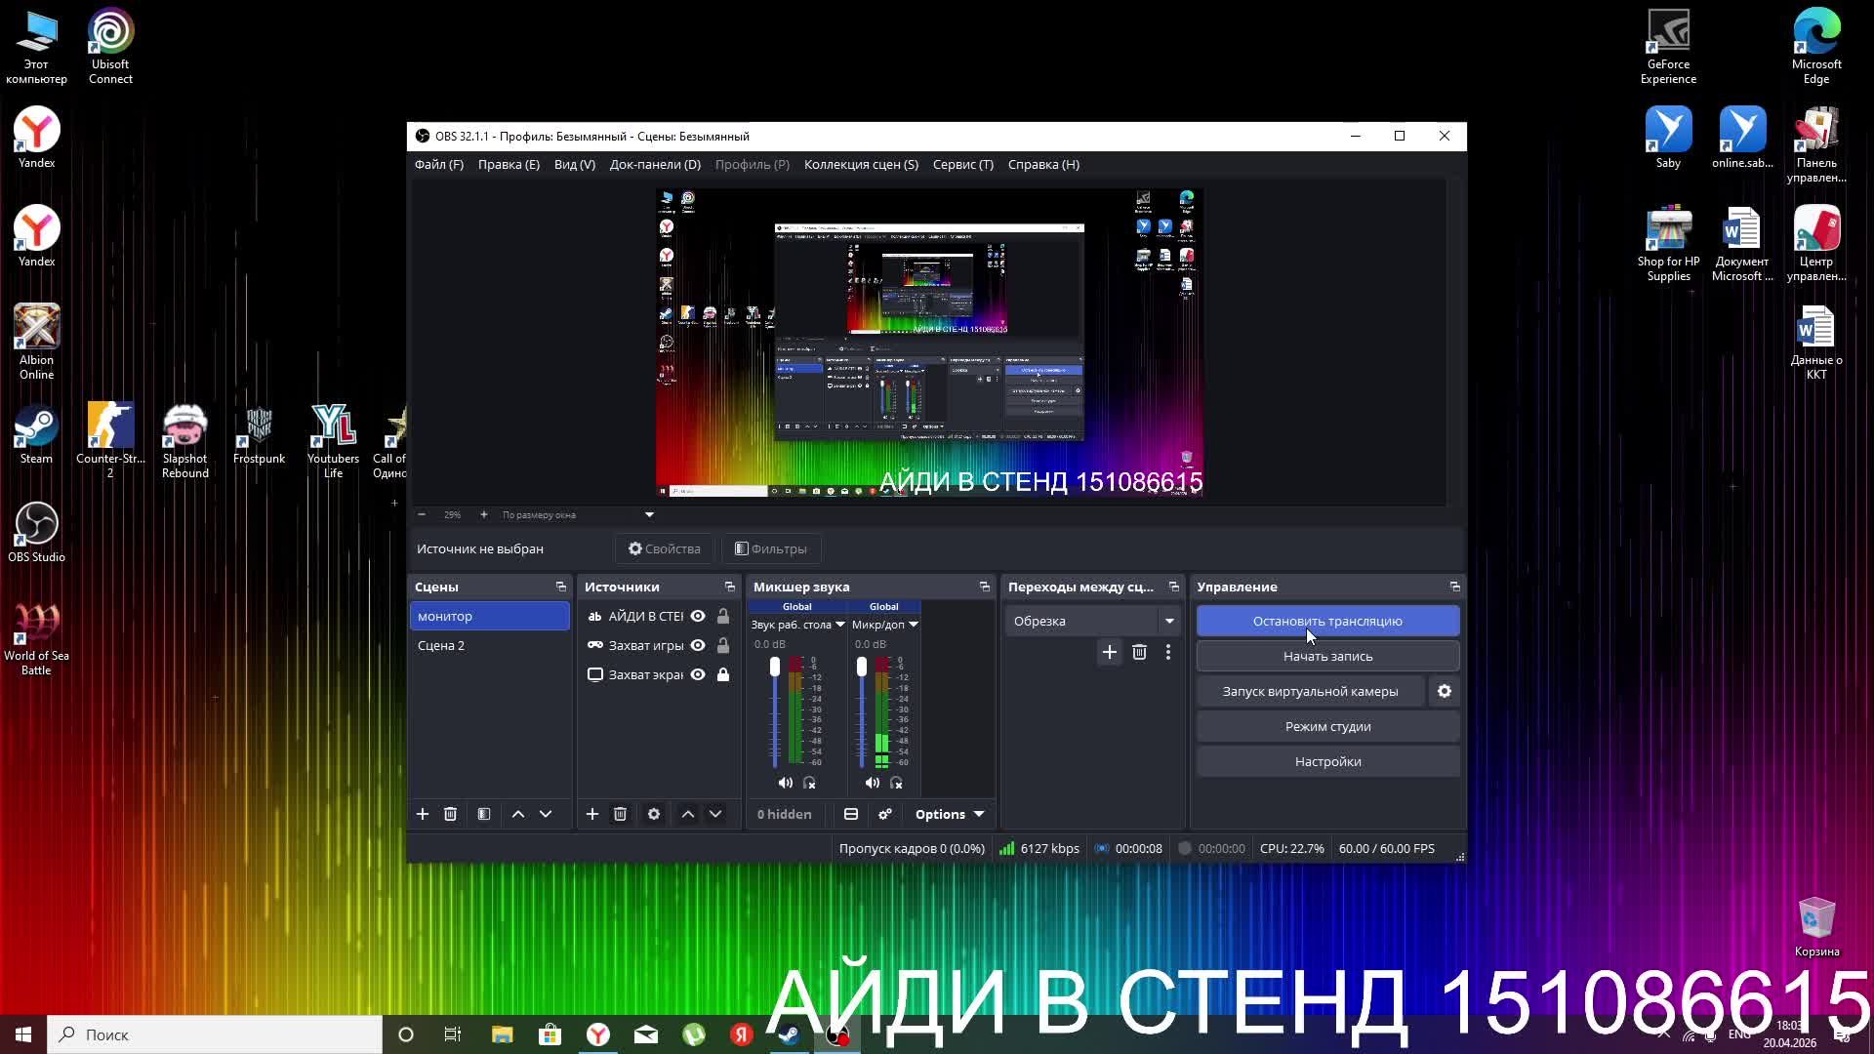Mute the Микр/доп audio channel

872,782
